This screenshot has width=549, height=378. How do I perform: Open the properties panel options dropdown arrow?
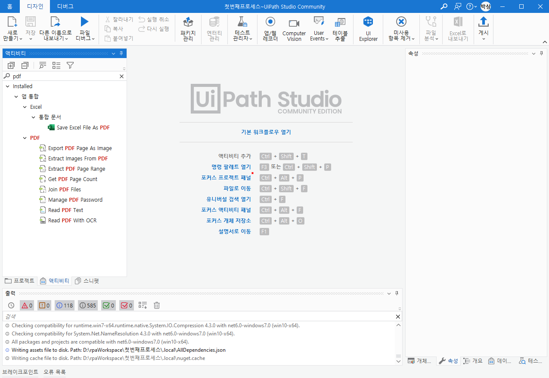point(533,53)
